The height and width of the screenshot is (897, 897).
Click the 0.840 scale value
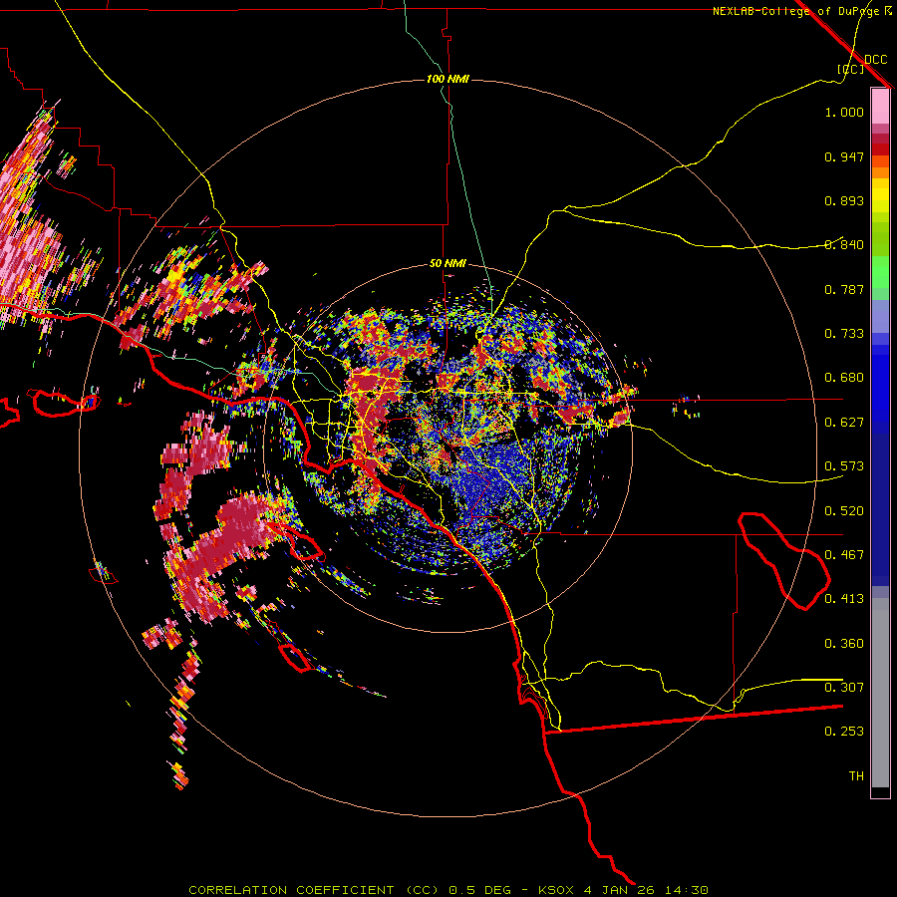[844, 245]
